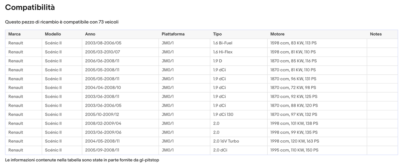Click the 1.6 Hi-Flex type cell
The height and width of the screenshot is (165, 402).
point(223,52)
